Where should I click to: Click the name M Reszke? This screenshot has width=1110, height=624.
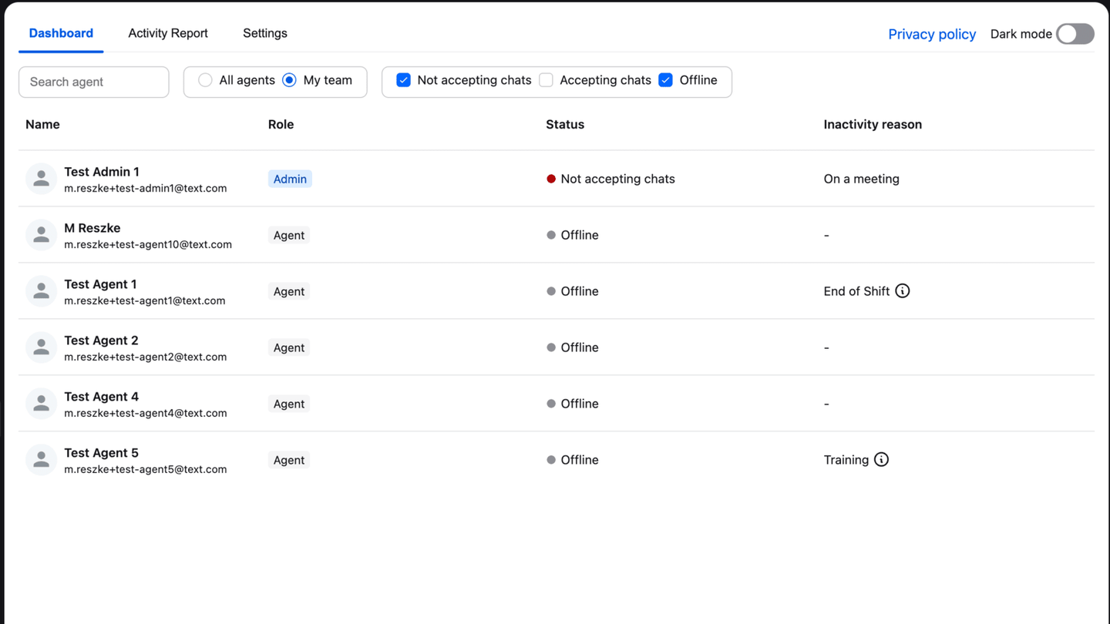92,228
